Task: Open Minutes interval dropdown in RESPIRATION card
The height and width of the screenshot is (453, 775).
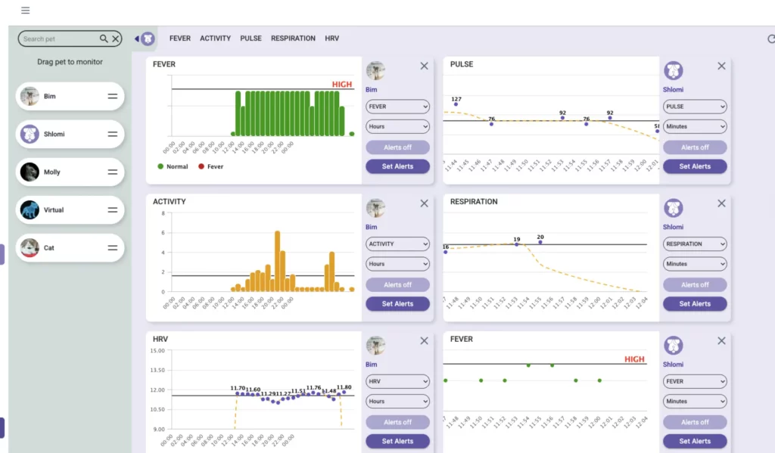Action: (695, 264)
